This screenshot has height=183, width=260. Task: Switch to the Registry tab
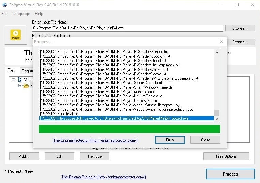pos(27,71)
